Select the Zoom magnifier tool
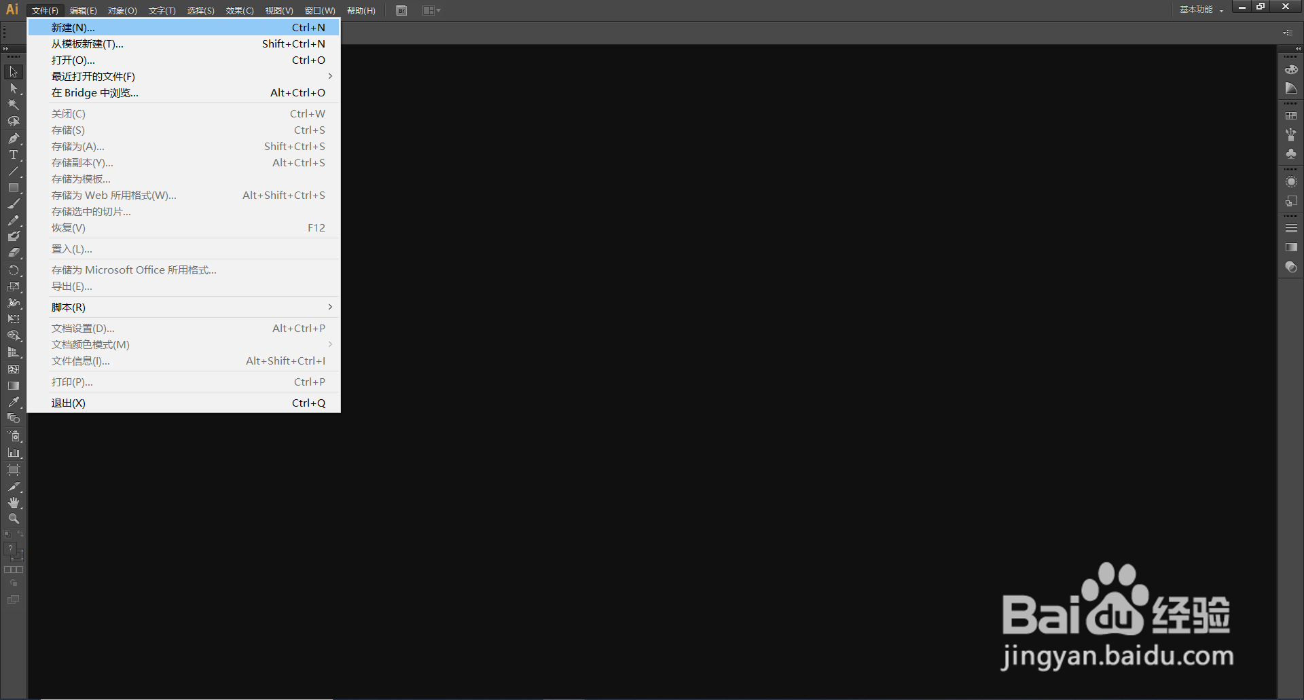 click(x=14, y=519)
